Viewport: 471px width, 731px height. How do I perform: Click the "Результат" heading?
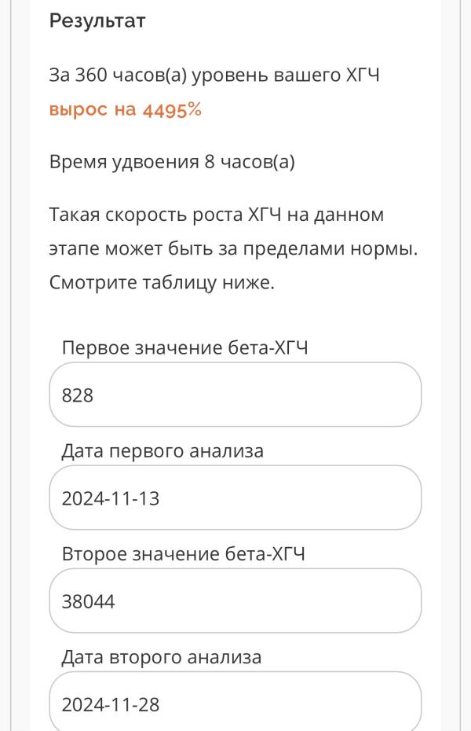coord(97,20)
